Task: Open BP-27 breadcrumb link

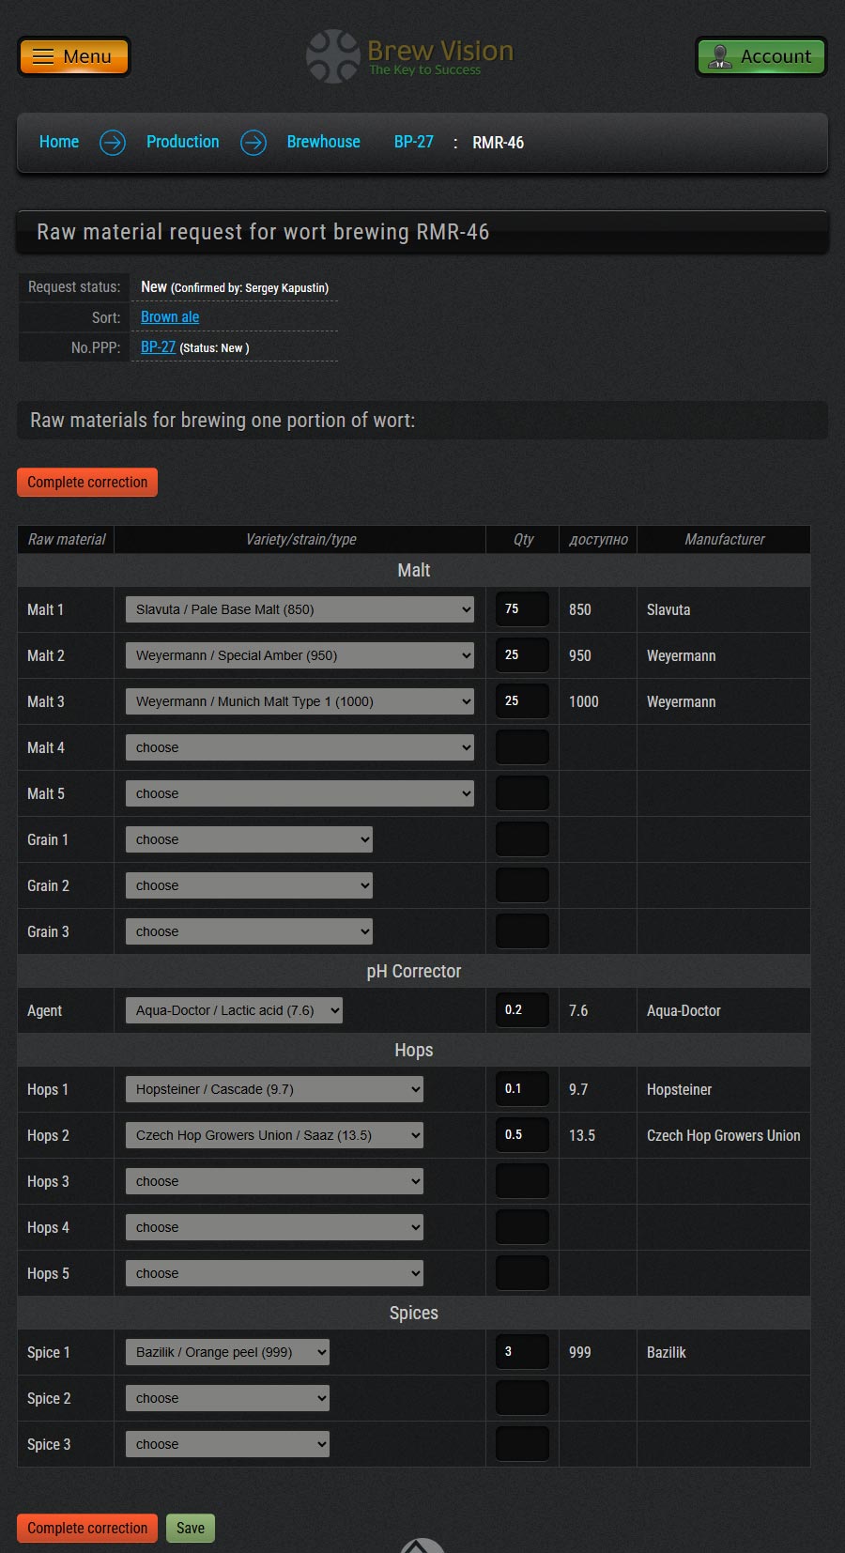Action: pos(413,142)
